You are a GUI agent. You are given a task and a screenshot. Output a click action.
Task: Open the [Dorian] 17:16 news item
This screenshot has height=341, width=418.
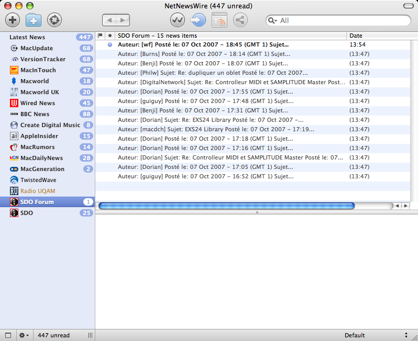tap(252, 148)
